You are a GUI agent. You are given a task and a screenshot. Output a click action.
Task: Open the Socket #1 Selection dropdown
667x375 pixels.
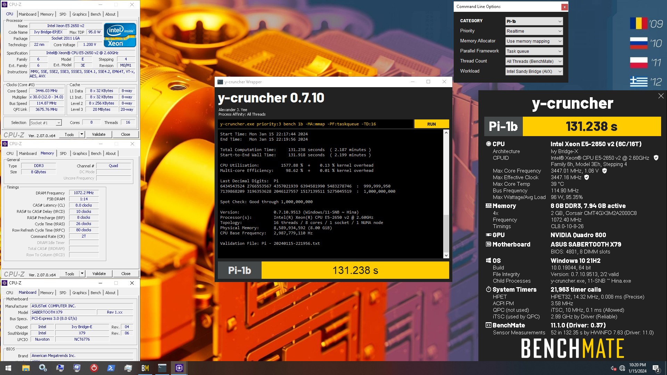click(x=46, y=123)
